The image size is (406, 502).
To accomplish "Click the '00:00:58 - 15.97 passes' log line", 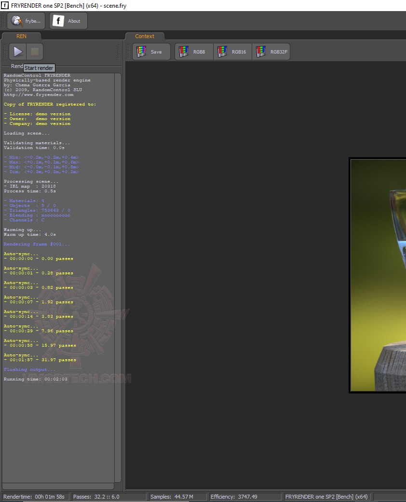I will click(40, 345).
